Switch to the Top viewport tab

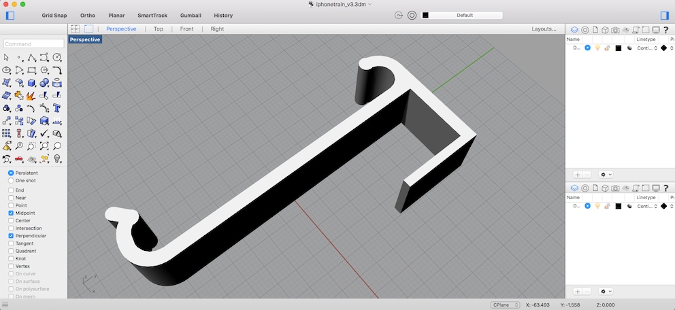coord(159,29)
